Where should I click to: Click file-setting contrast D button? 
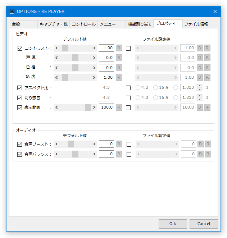200,48
